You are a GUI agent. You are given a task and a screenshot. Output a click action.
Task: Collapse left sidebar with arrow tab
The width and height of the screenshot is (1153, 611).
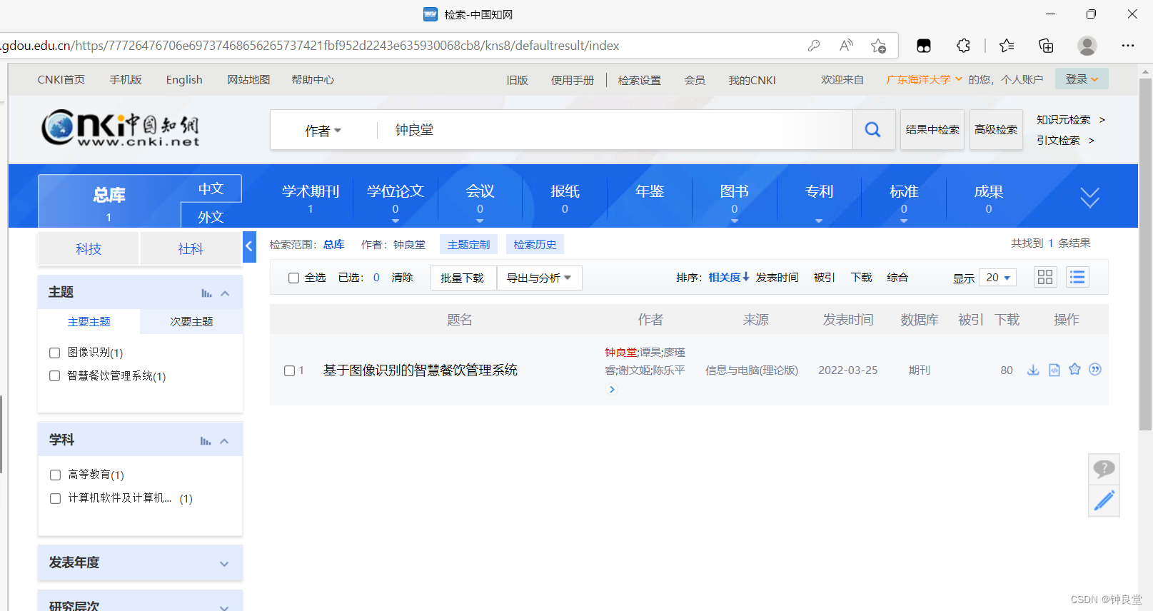pos(249,247)
